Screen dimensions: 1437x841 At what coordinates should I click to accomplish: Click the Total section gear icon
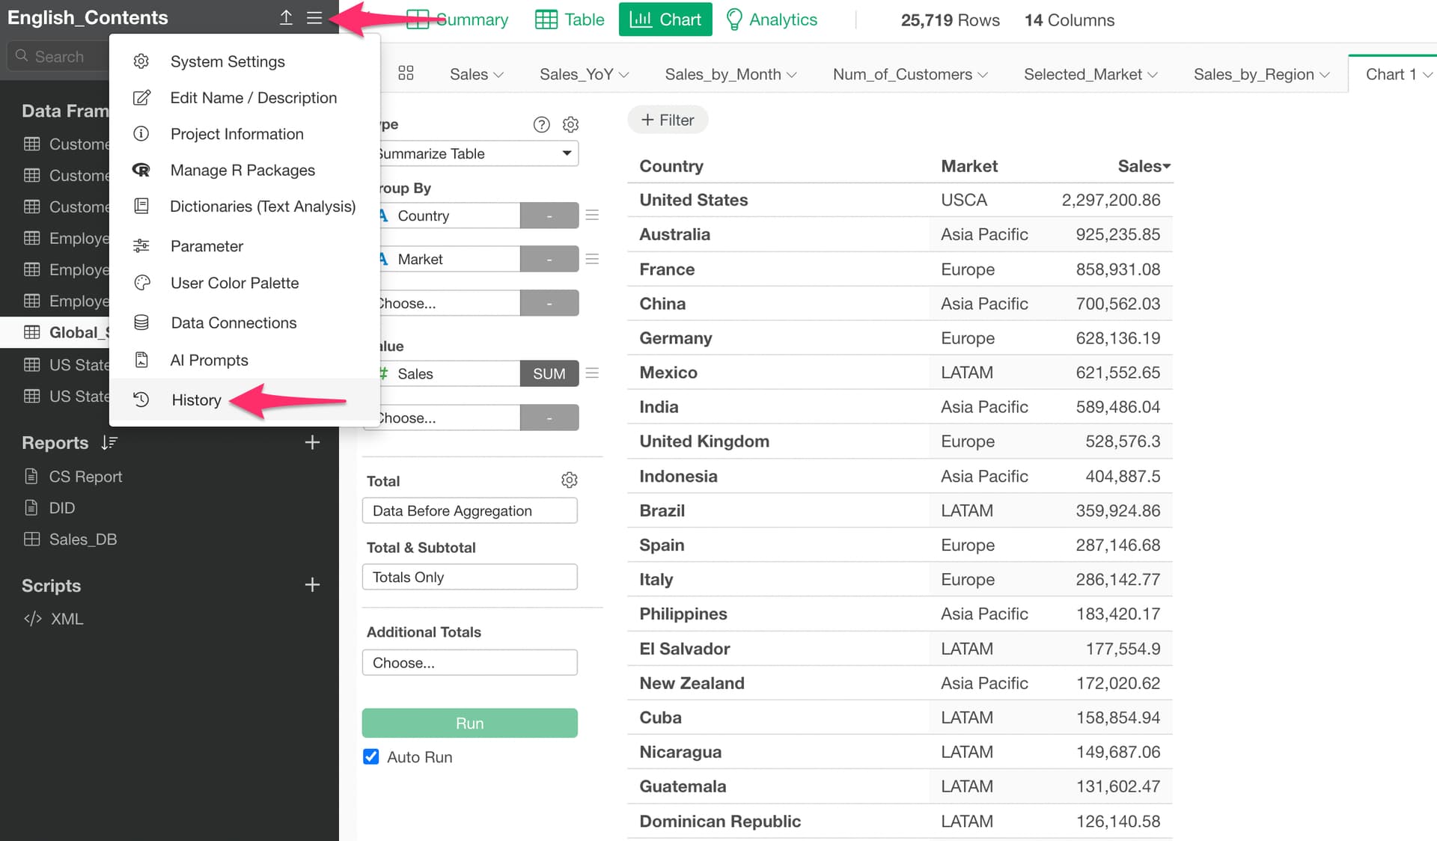click(569, 480)
